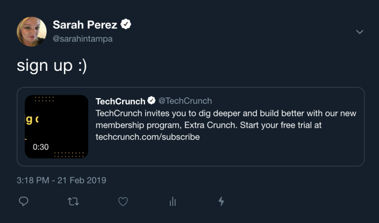Expand the tweet options chevron menu

(x=359, y=32)
